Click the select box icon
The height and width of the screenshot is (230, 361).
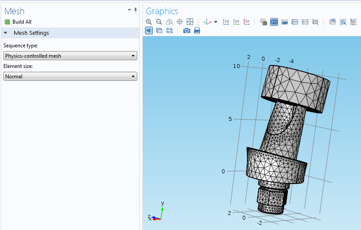[333, 22]
